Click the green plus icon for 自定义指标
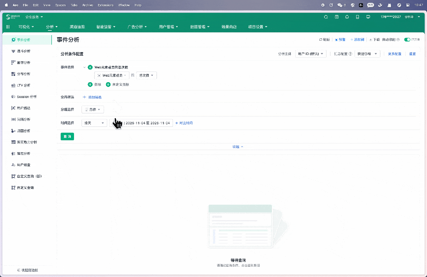 (x=108, y=85)
